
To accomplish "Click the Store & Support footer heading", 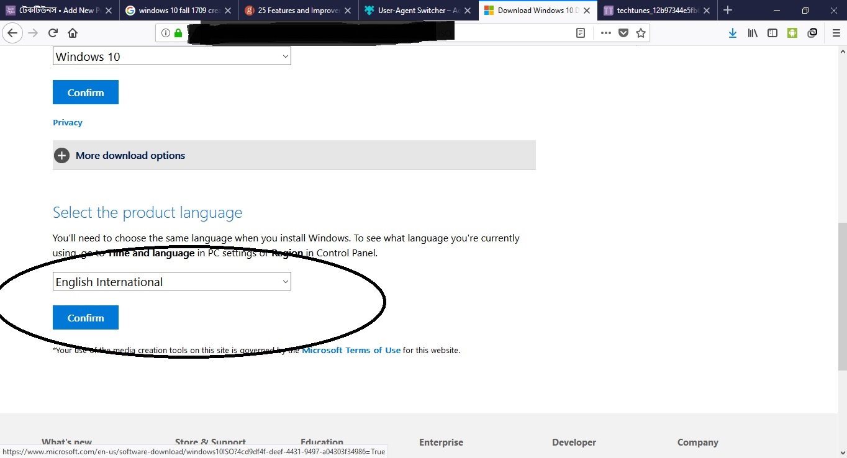I will point(211,442).
